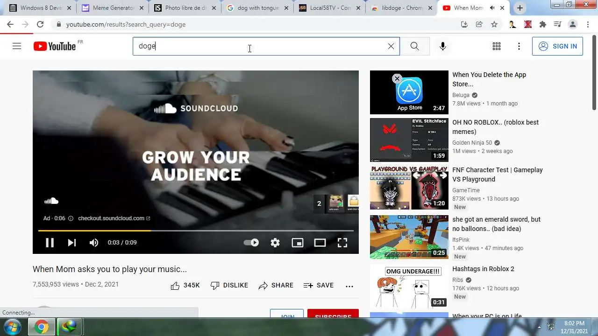Click the ad progress bar
Image resolution: width=598 pixels, height=336 pixels.
[x=196, y=231]
